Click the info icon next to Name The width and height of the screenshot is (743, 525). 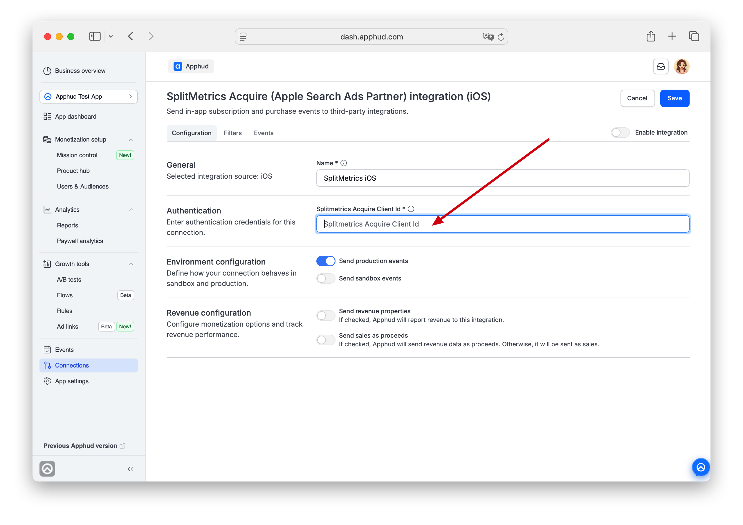[x=344, y=163]
